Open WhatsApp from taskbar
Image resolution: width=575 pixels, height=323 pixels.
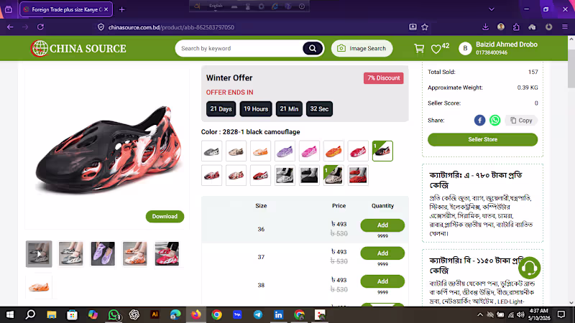(114, 314)
